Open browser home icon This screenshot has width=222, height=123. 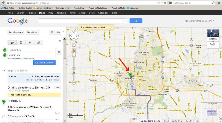pyautogui.click(x=219, y=3)
